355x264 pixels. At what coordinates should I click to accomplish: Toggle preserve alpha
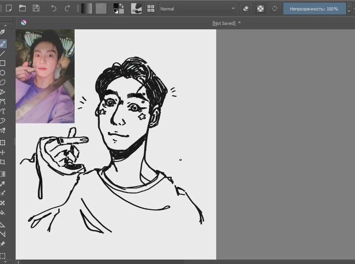[260, 8]
